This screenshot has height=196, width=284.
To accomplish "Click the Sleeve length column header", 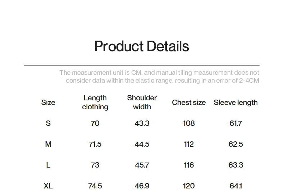I will (235, 102).
